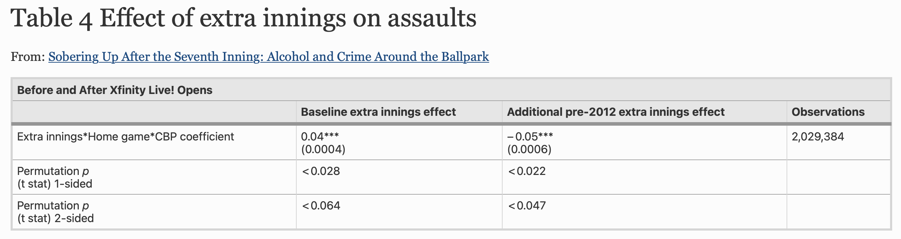
Task: Click the (0.0004) standard error value
Action: 323,150
